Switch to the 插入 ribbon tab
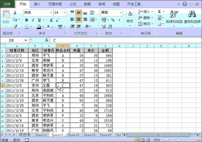202x142 pixels. click(x=37, y=4)
